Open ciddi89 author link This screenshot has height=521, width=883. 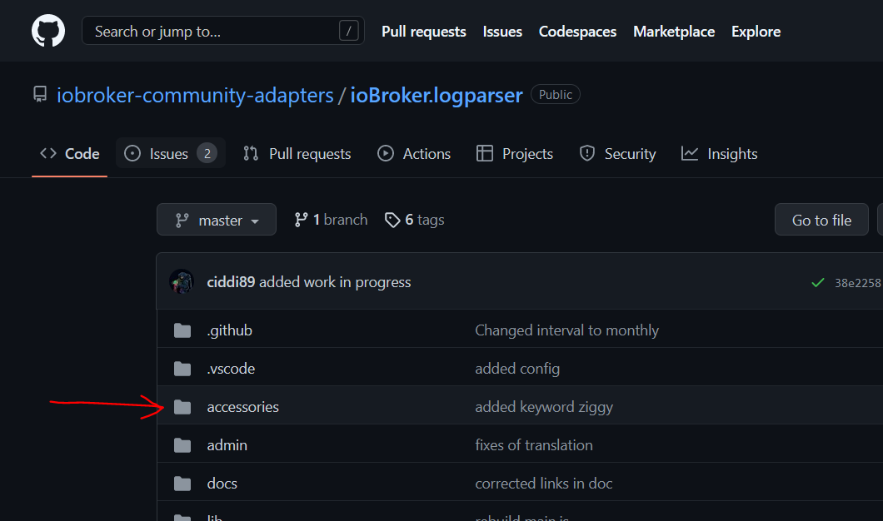click(x=231, y=282)
